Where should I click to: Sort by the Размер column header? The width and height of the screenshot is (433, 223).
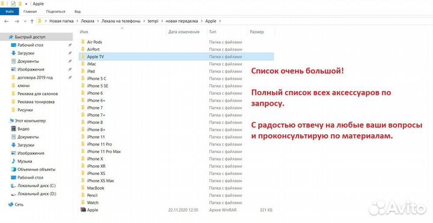pos(257,32)
